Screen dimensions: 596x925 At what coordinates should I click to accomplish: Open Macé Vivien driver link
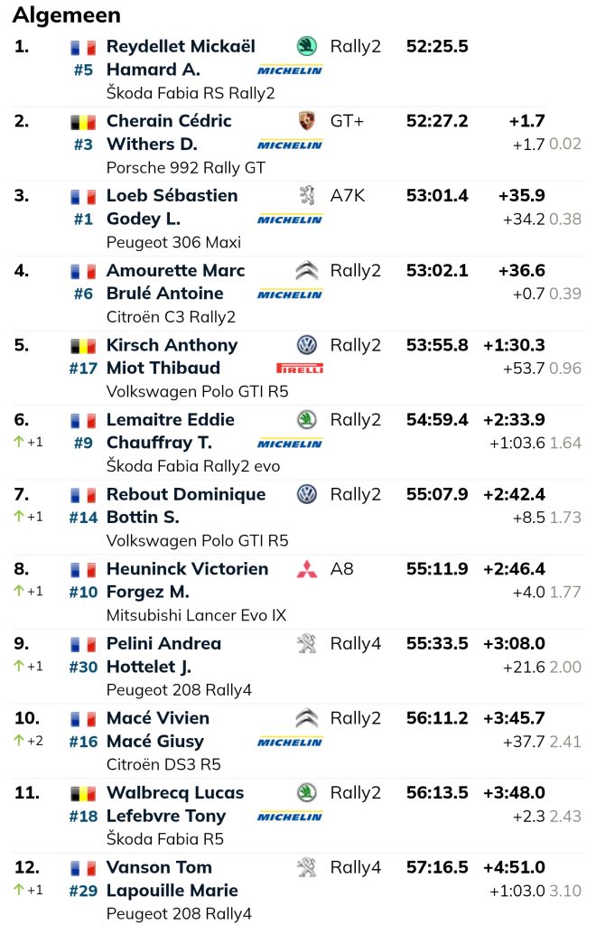(158, 718)
